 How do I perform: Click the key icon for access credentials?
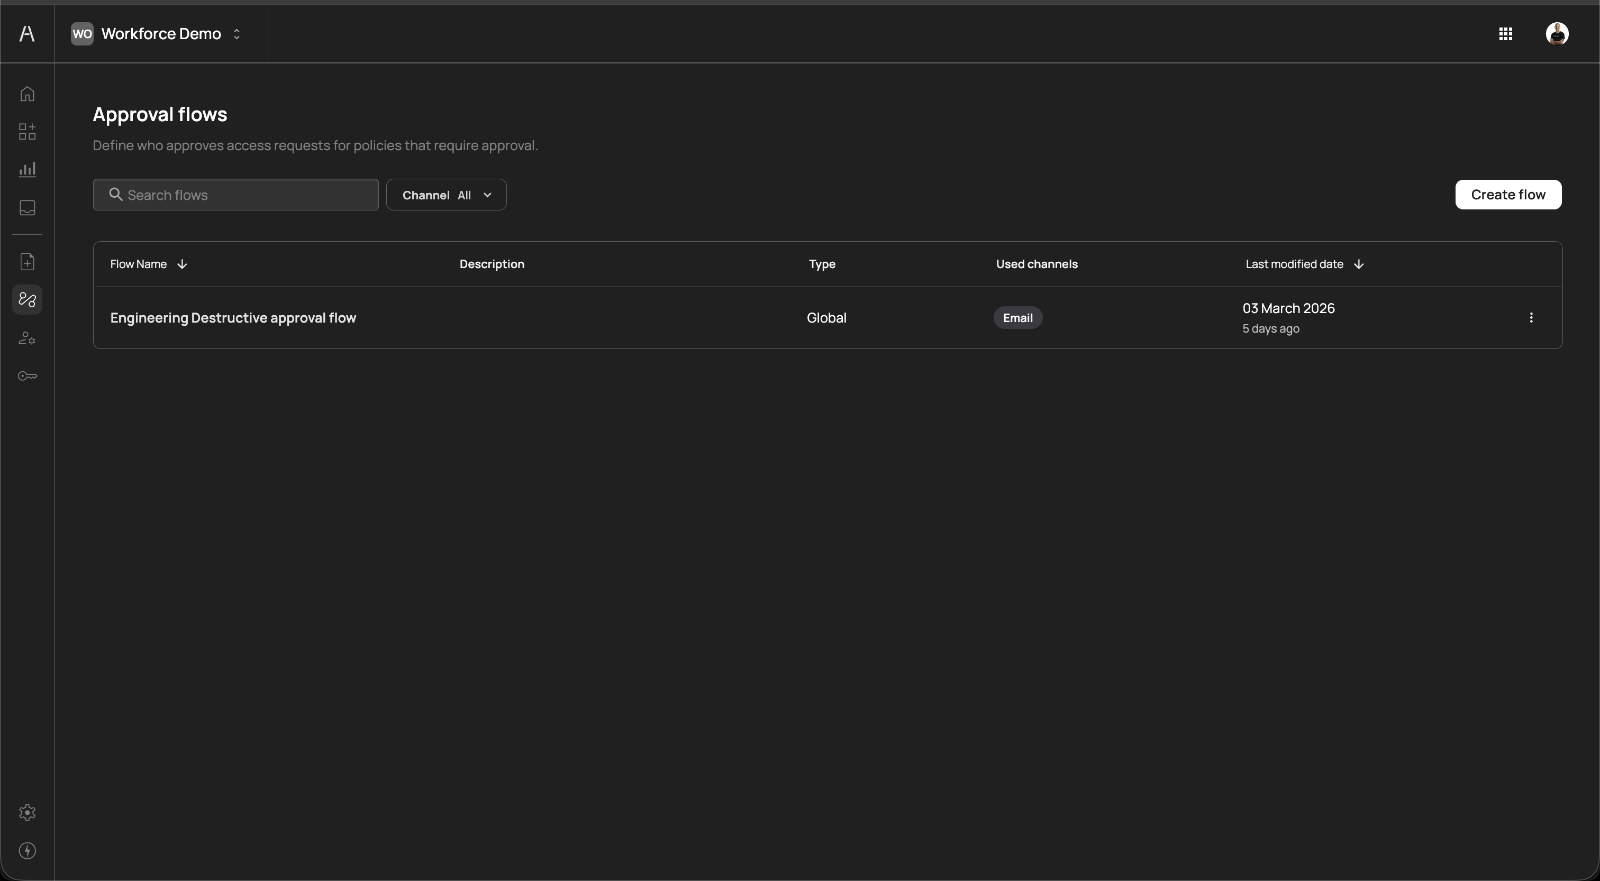(28, 375)
